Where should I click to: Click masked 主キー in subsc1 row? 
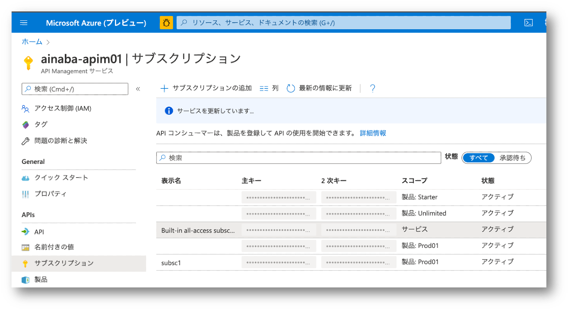[279, 262]
